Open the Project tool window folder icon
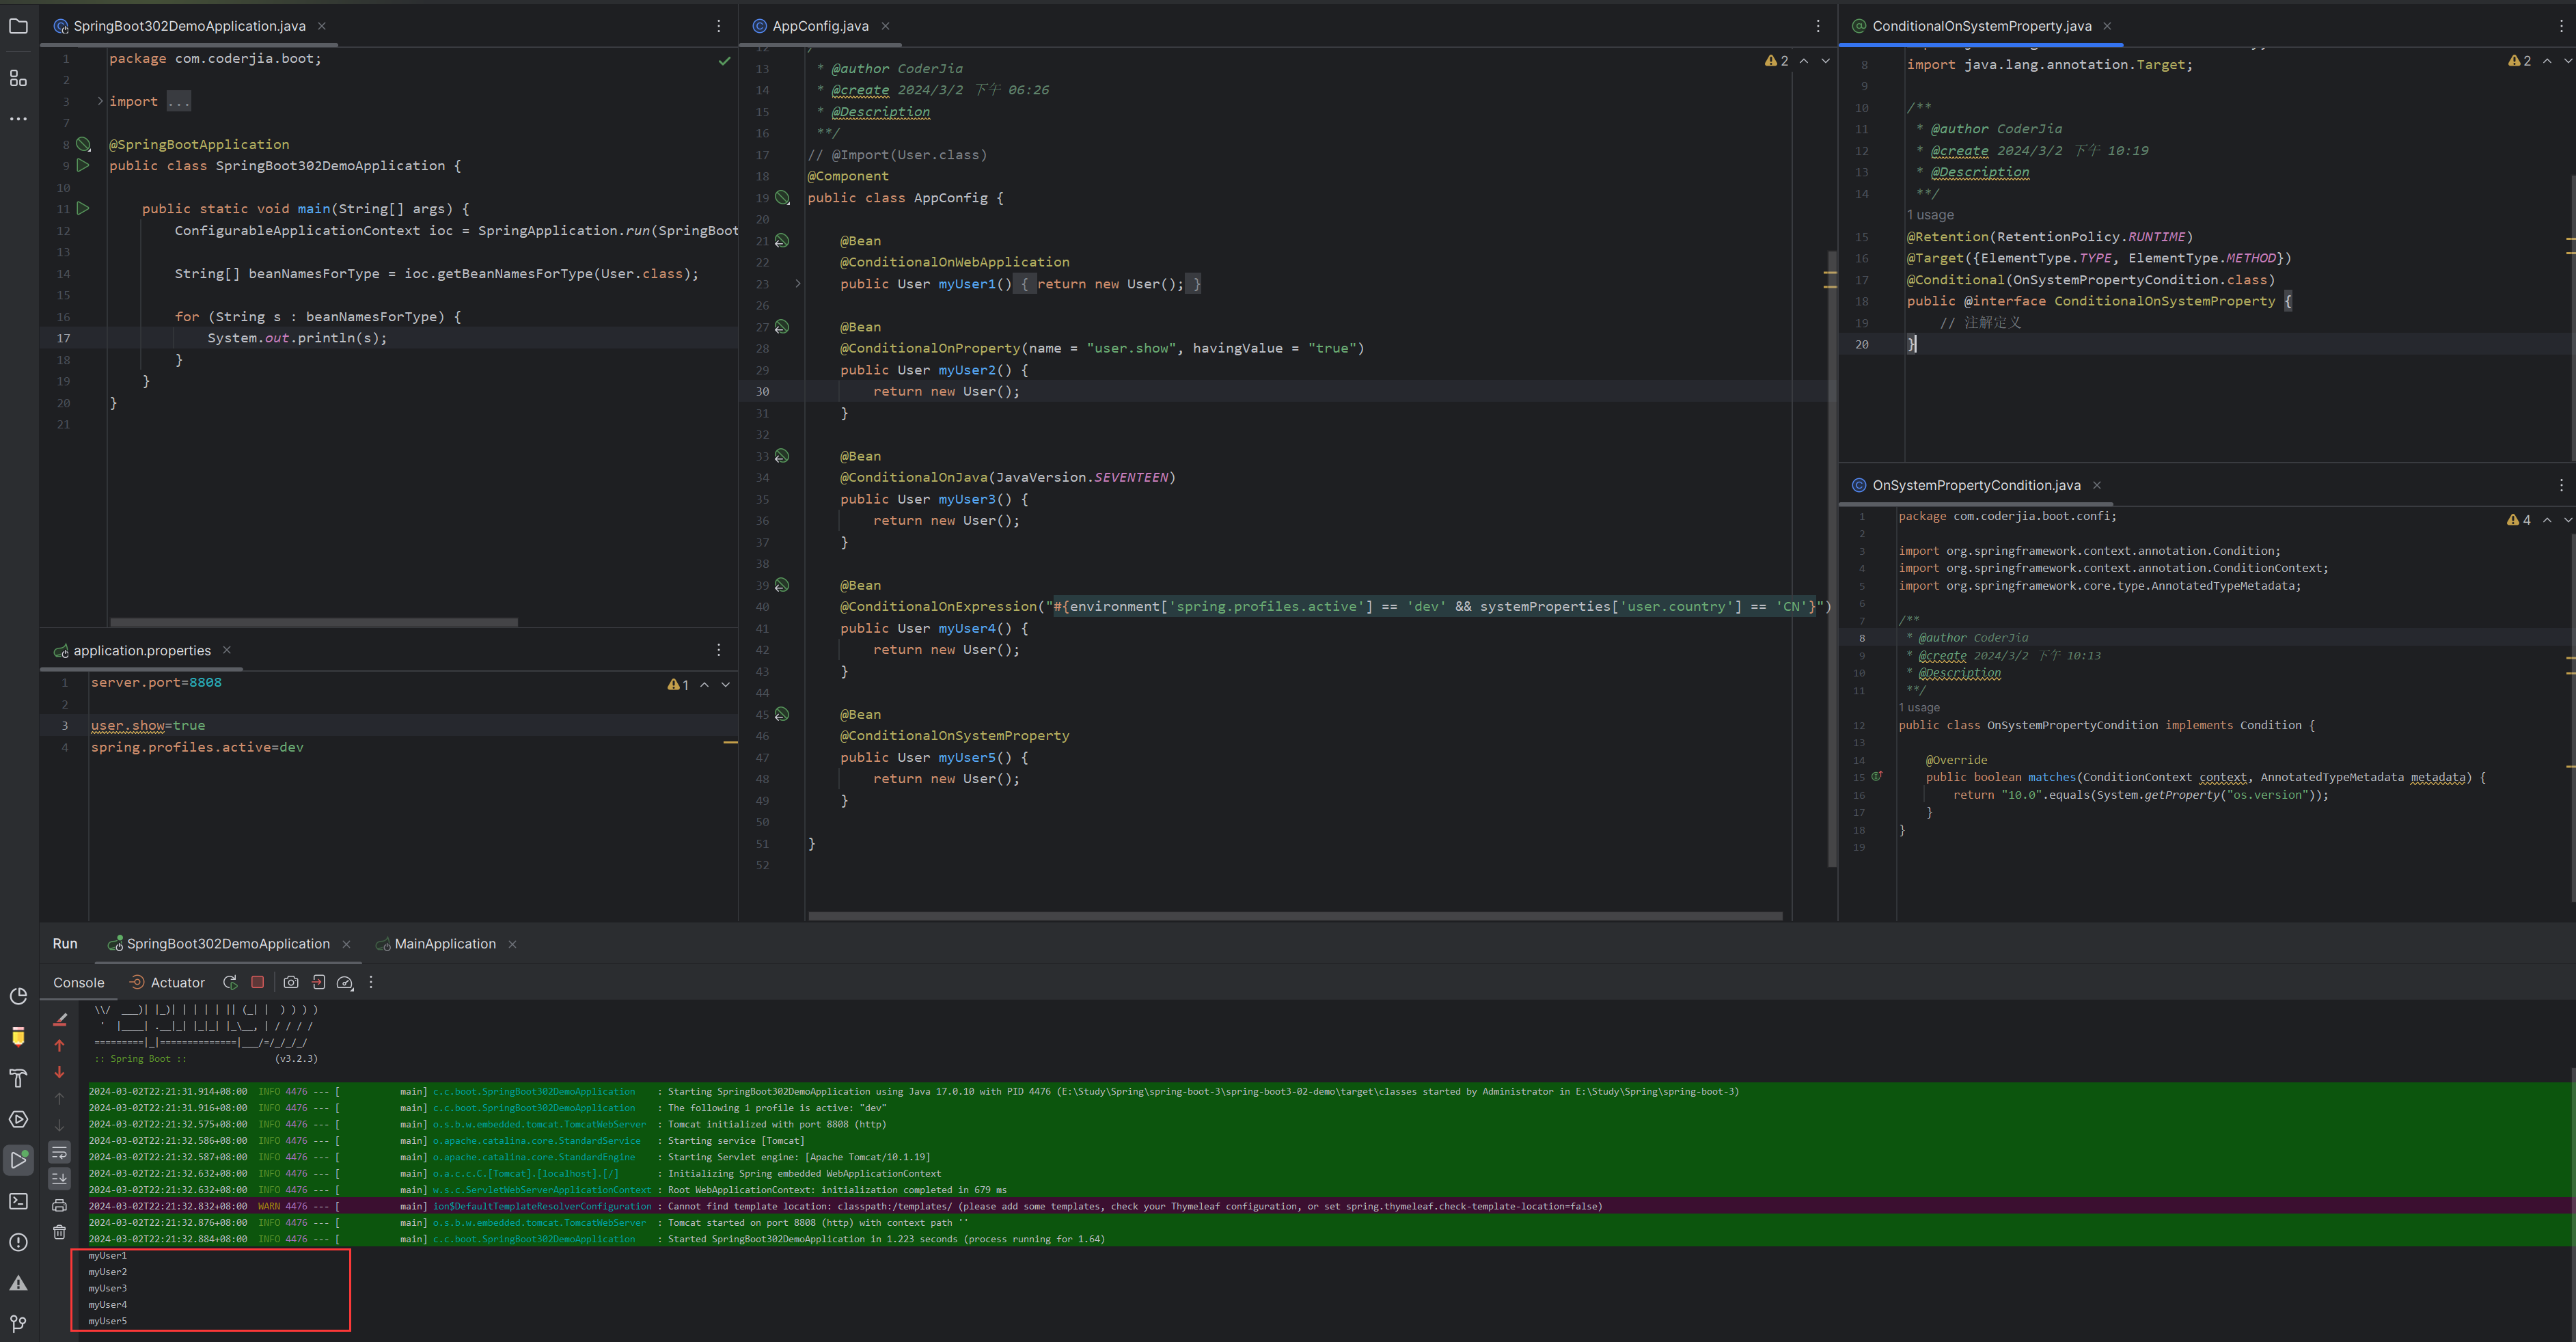 pos(18,26)
